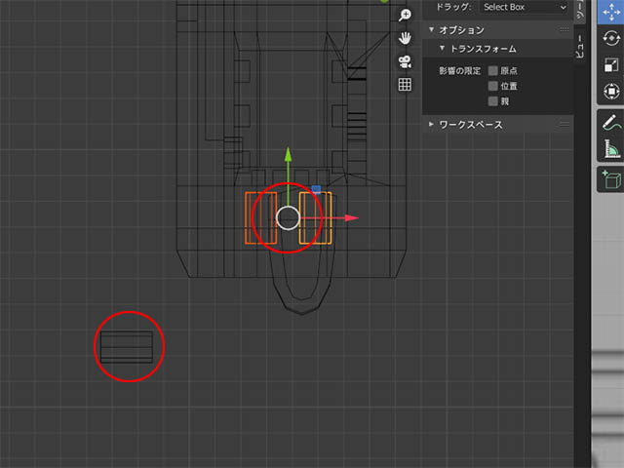Collapse the トランスフォーム subpanel

[x=442, y=48]
